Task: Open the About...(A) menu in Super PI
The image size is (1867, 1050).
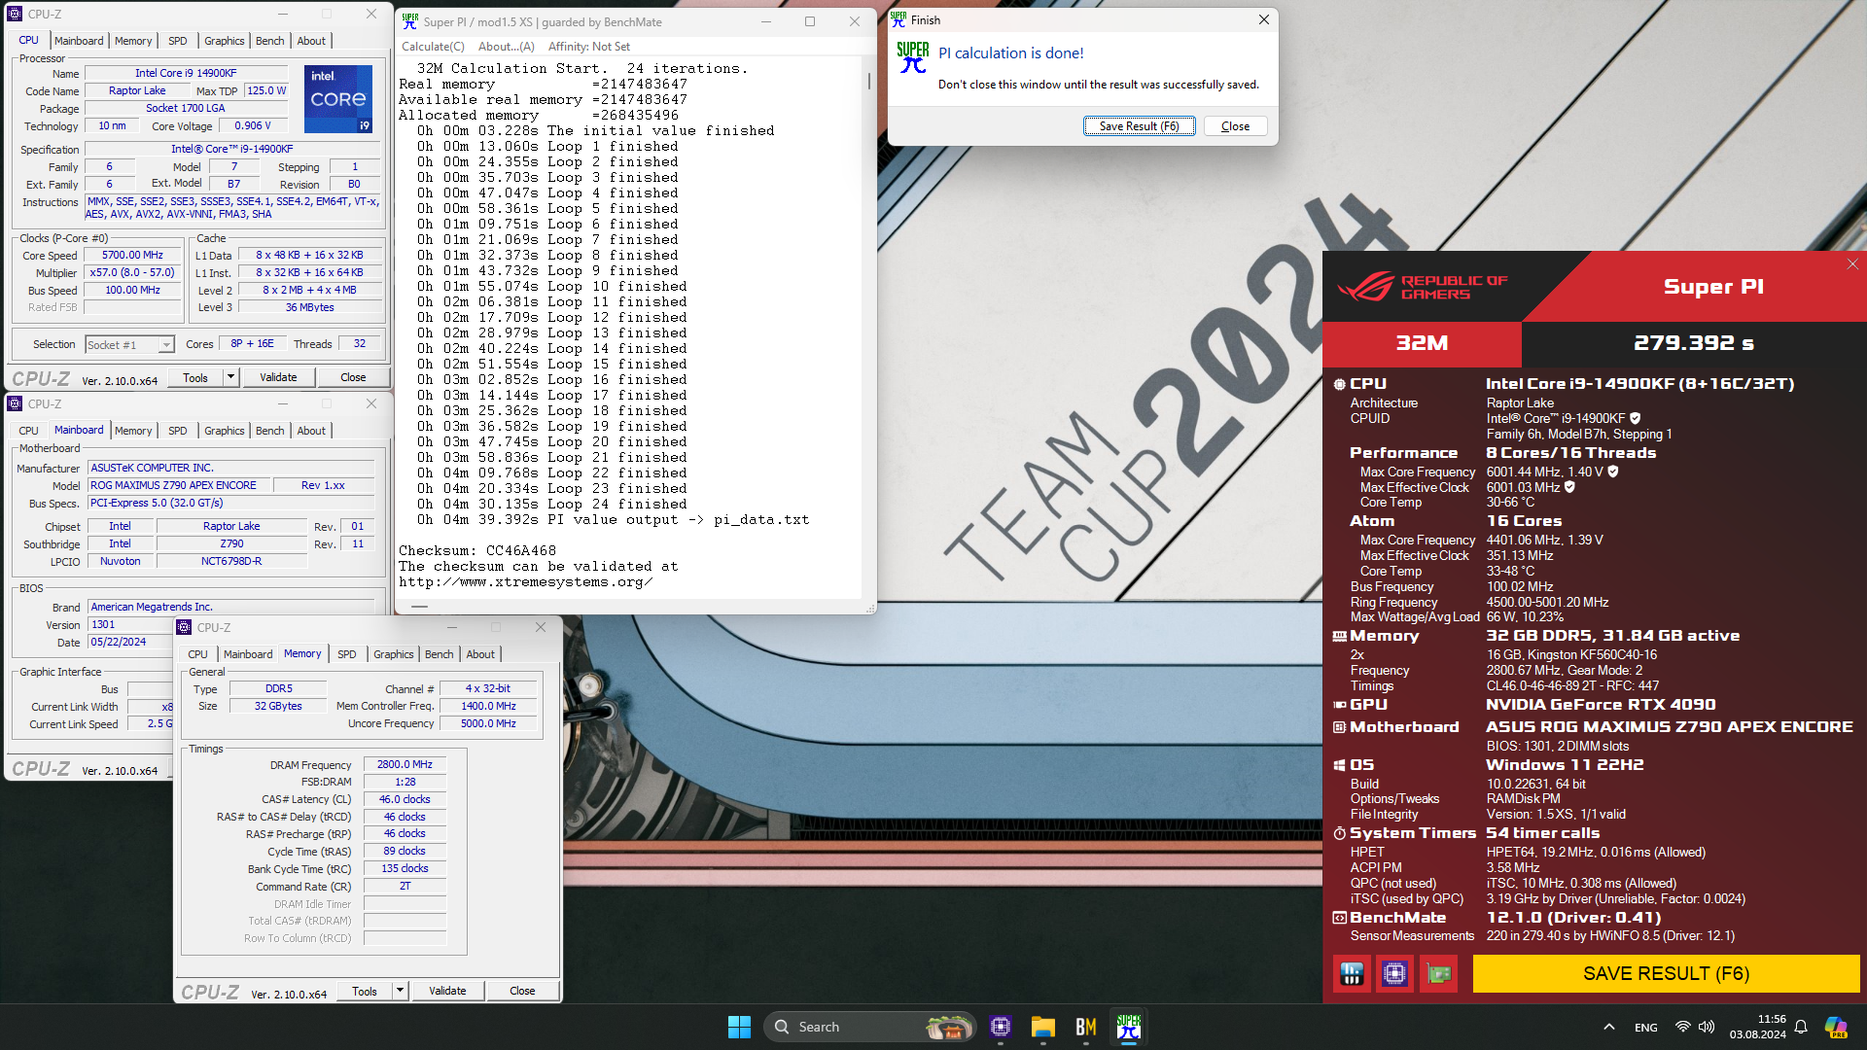Action: click(506, 47)
